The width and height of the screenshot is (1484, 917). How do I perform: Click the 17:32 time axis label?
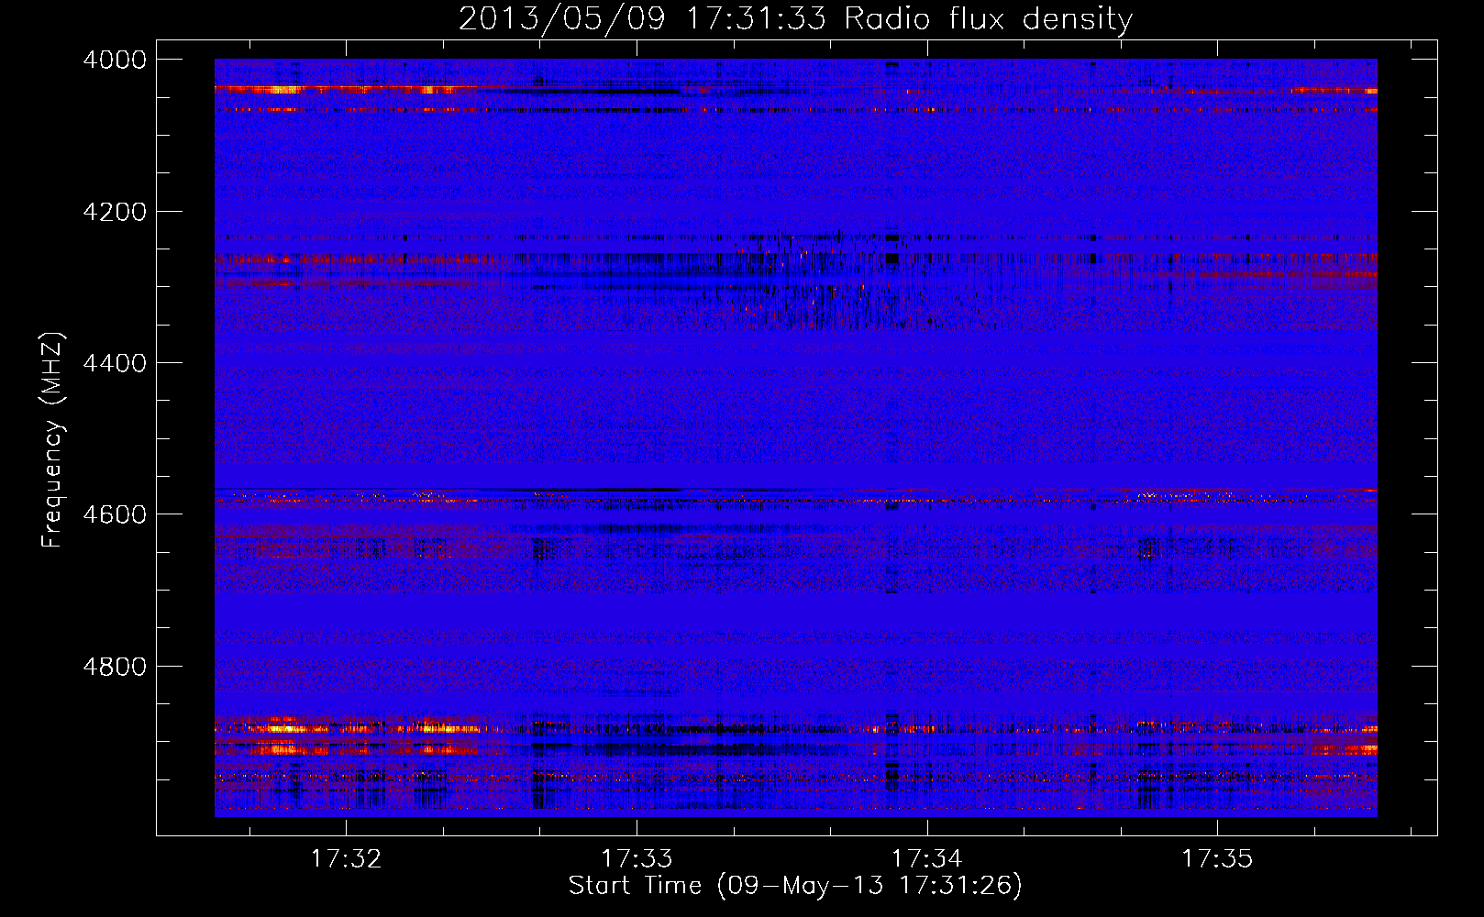pos(346,859)
